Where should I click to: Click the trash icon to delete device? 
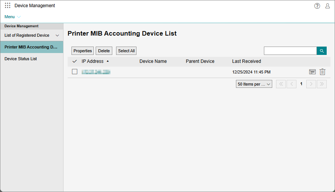(x=322, y=72)
